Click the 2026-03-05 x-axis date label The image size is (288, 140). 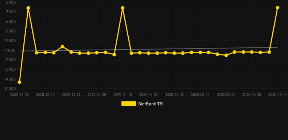252,95
